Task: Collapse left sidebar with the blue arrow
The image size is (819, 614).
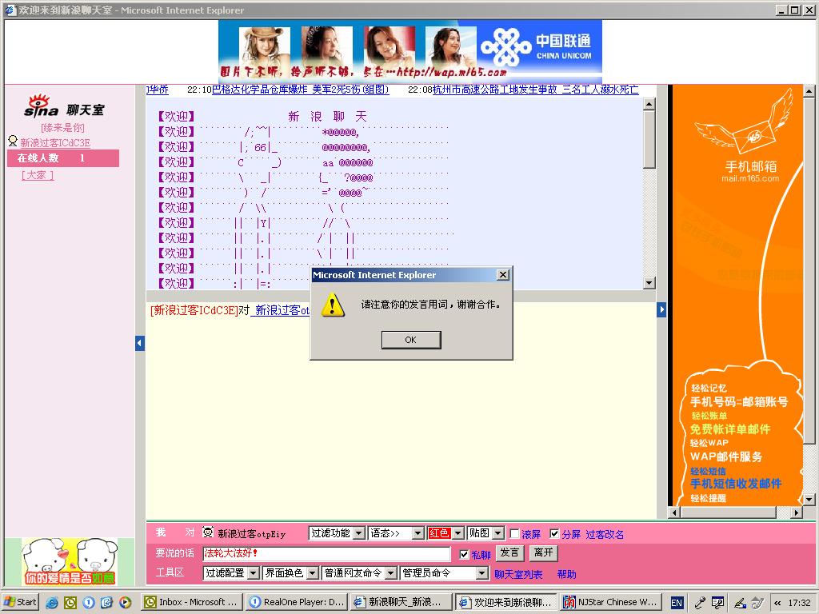Action: [139, 343]
